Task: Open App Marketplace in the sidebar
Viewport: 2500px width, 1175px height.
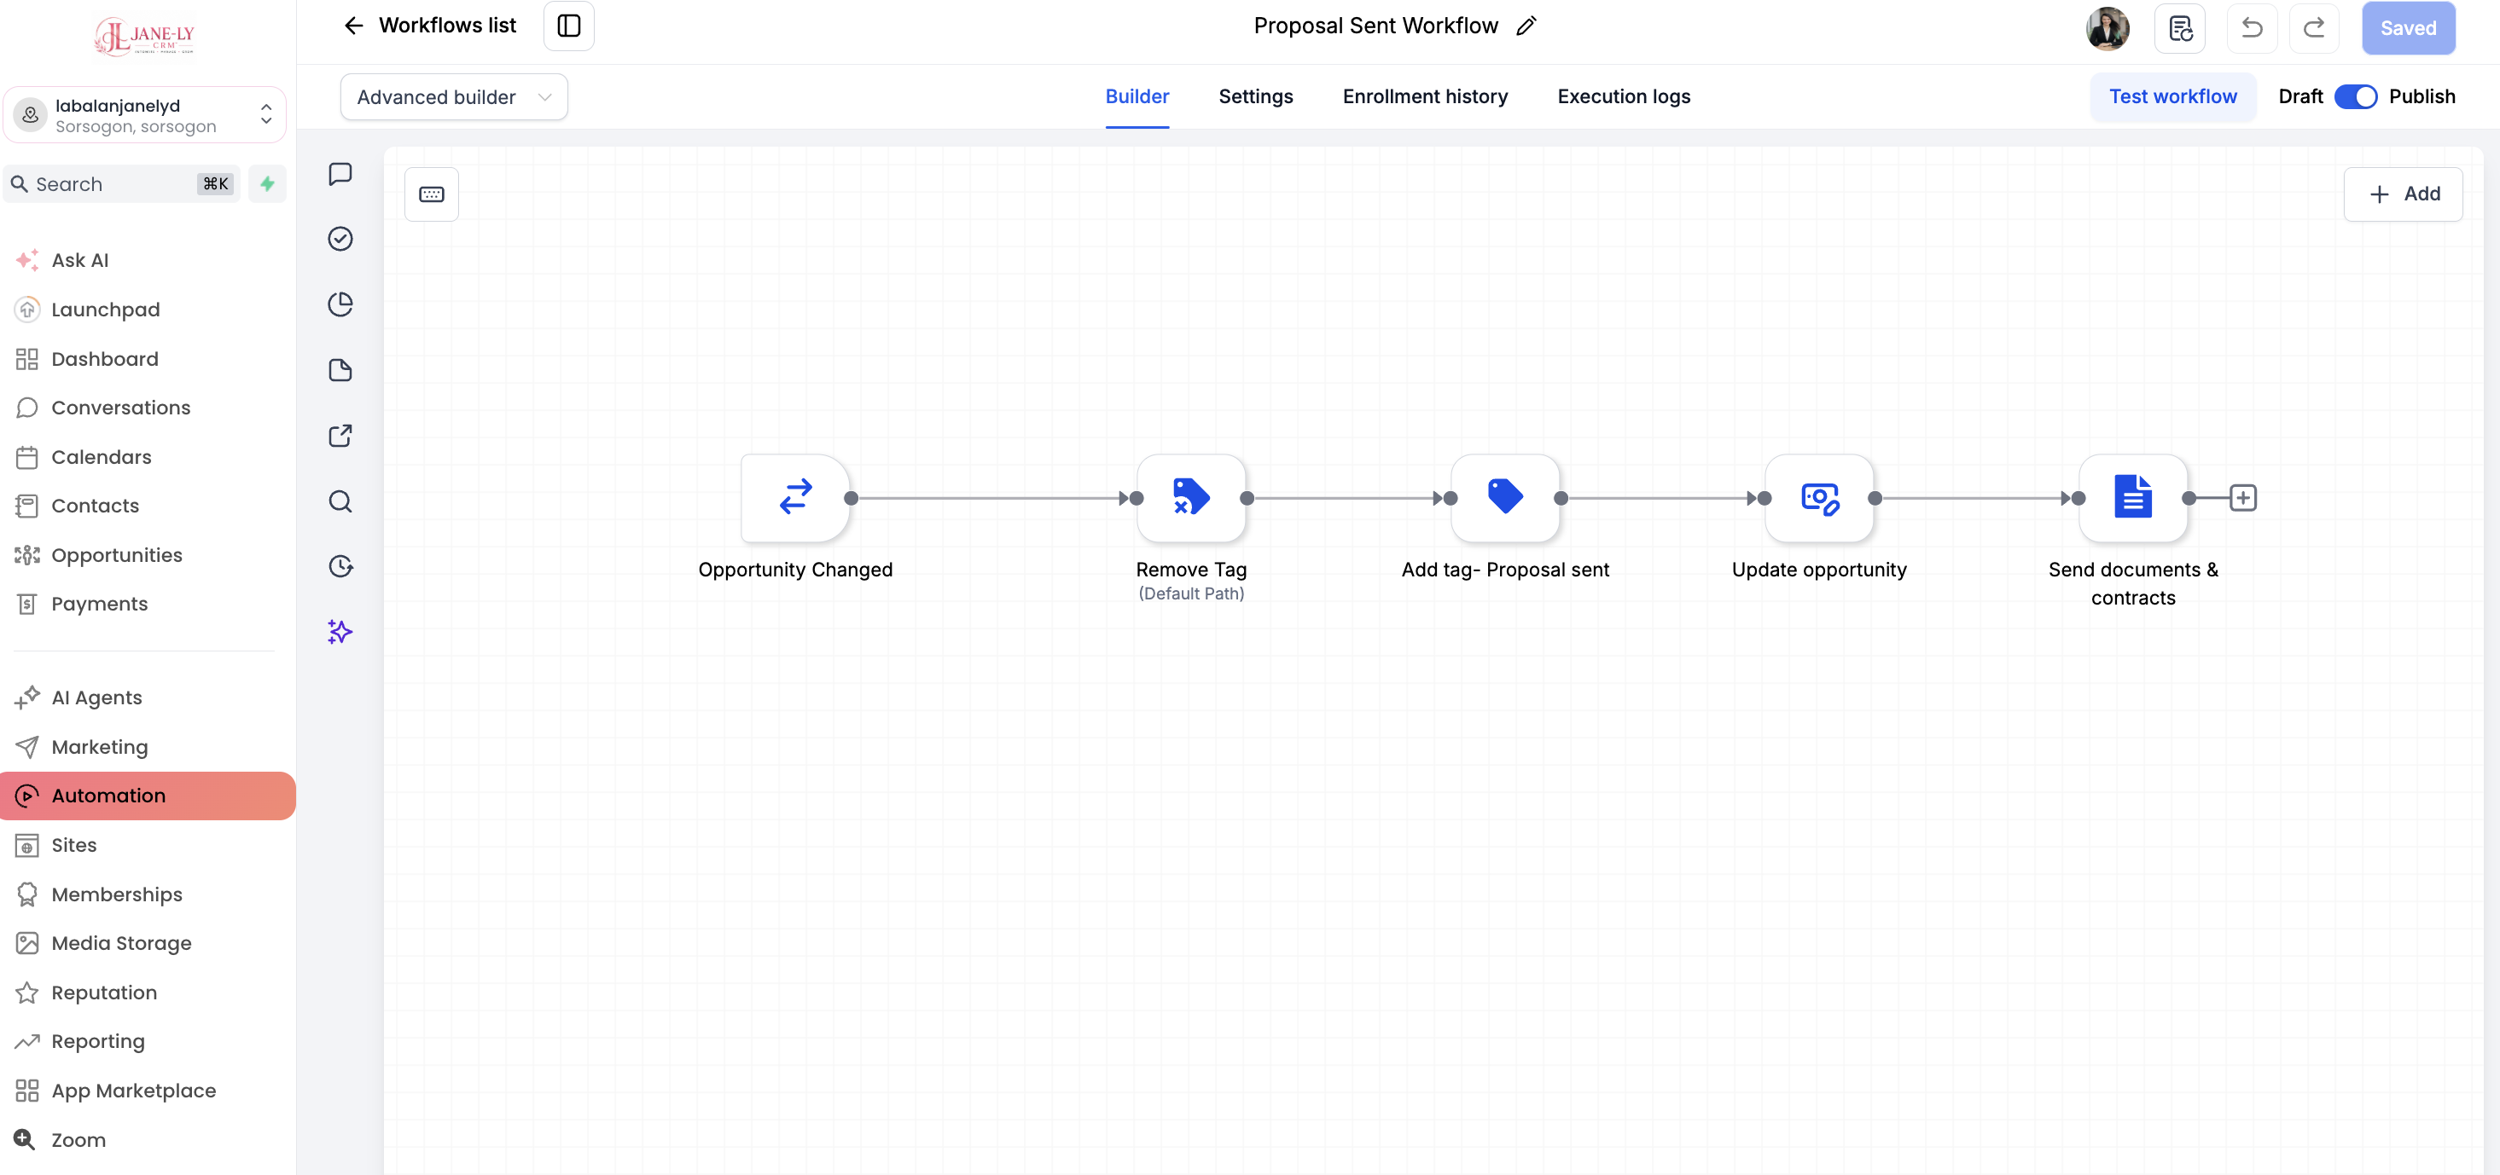Action: click(133, 1090)
